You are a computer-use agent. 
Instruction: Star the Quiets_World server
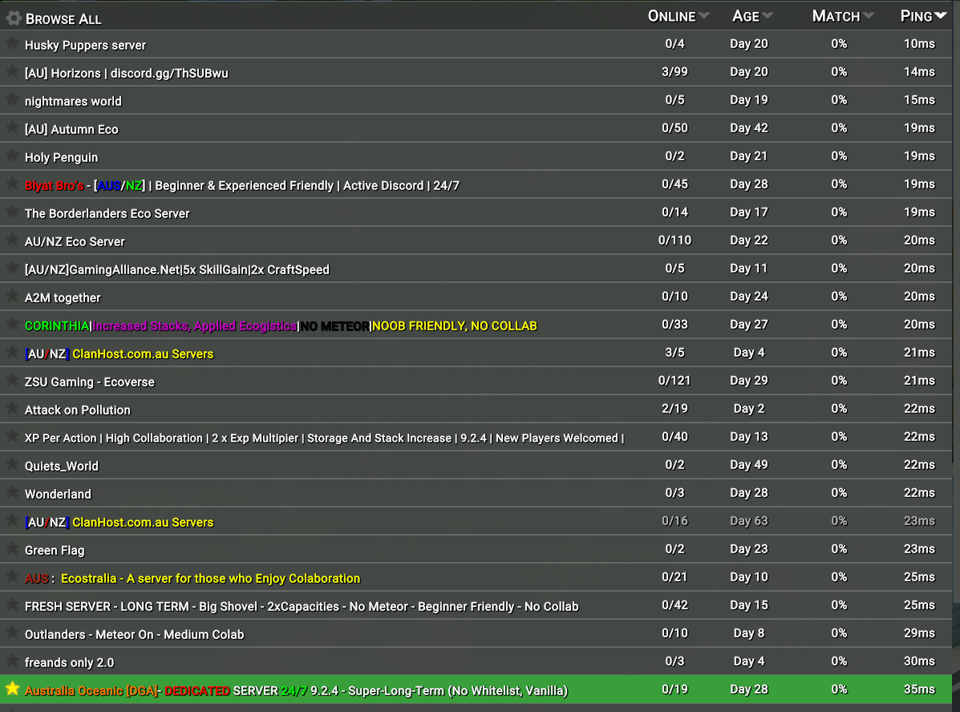coord(11,465)
